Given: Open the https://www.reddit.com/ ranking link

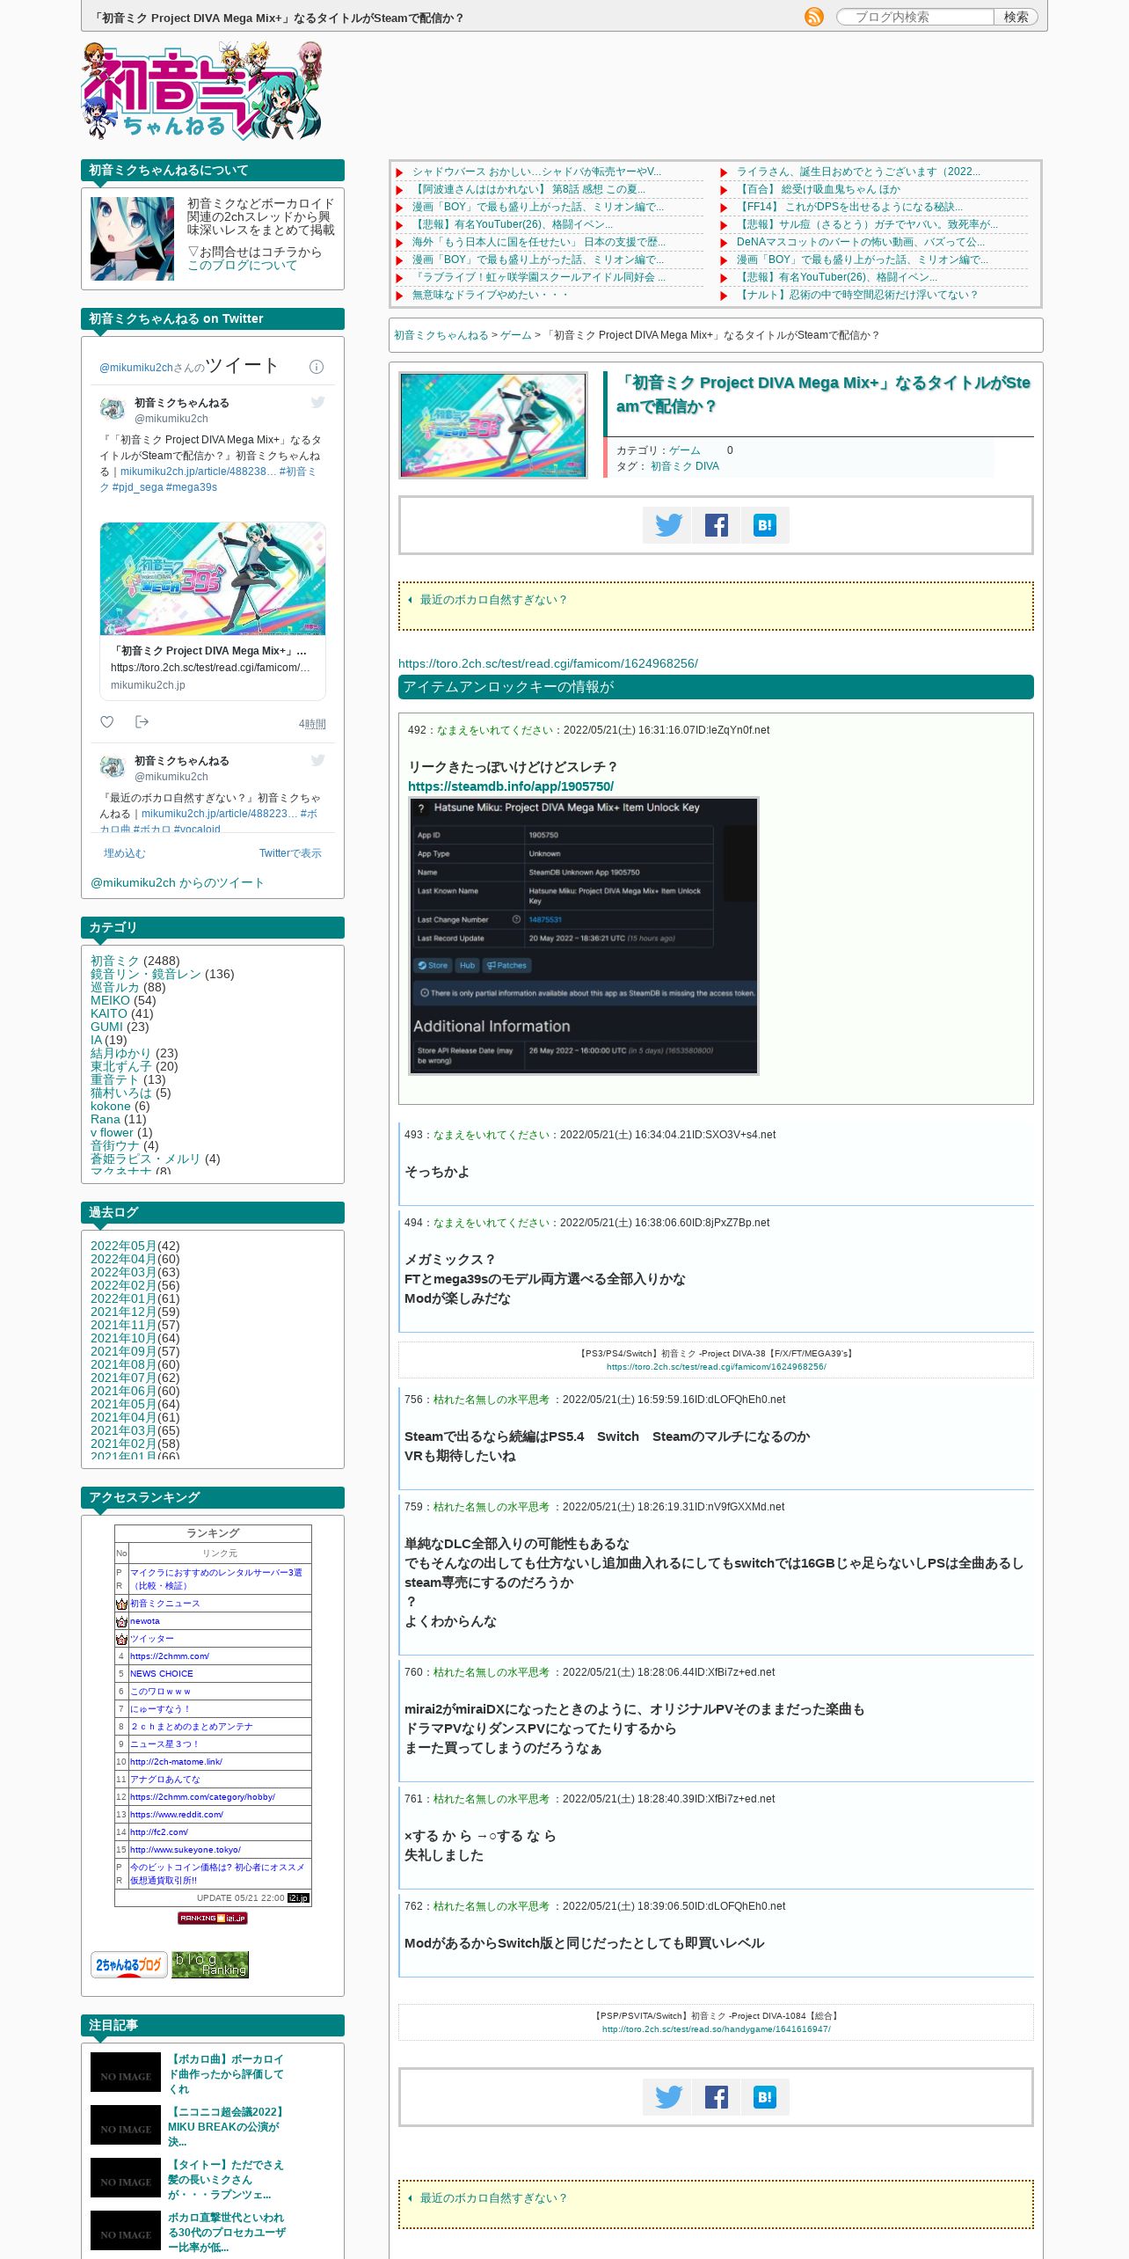Looking at the screenshot, I should [x=177, y=1815].
